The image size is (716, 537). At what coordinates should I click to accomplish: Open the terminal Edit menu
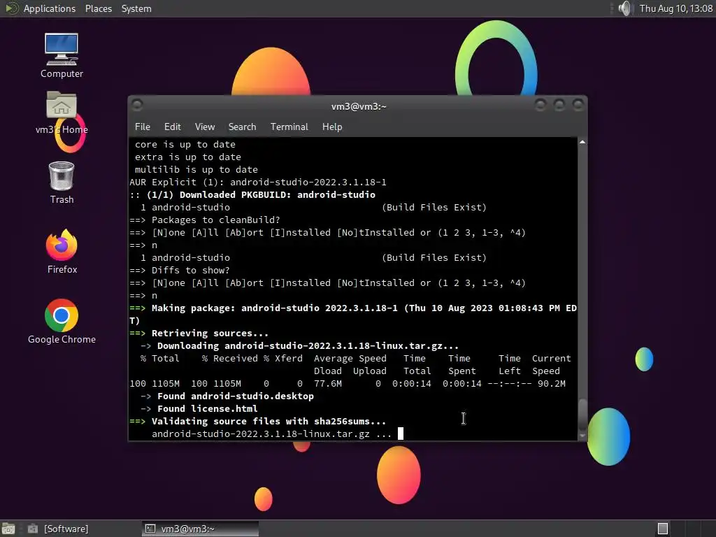(172, 127)
